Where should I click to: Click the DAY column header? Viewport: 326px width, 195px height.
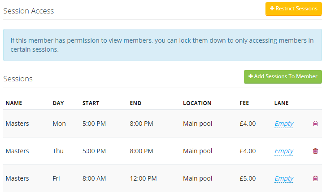coord(58,103)
